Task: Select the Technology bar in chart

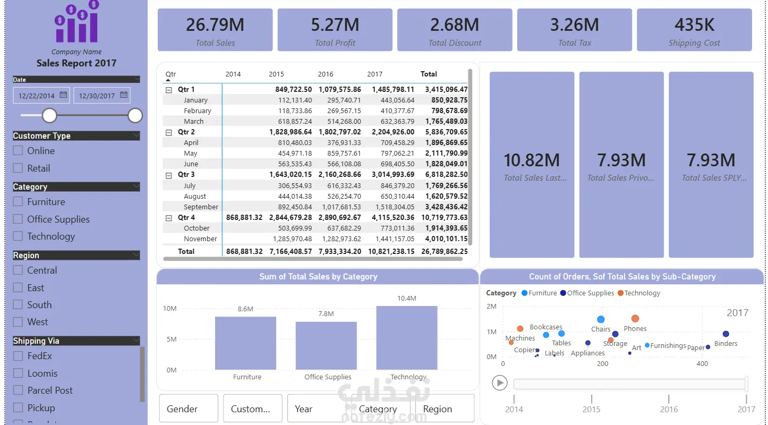Action: (x=407, y=338)
